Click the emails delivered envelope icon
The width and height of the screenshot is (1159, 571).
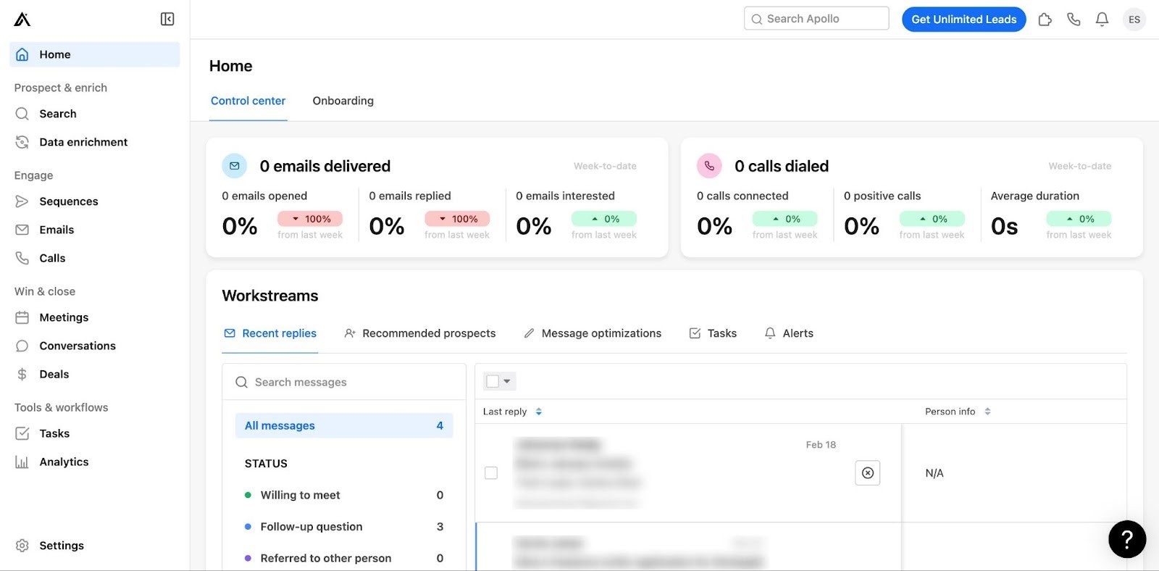[235, 166]
